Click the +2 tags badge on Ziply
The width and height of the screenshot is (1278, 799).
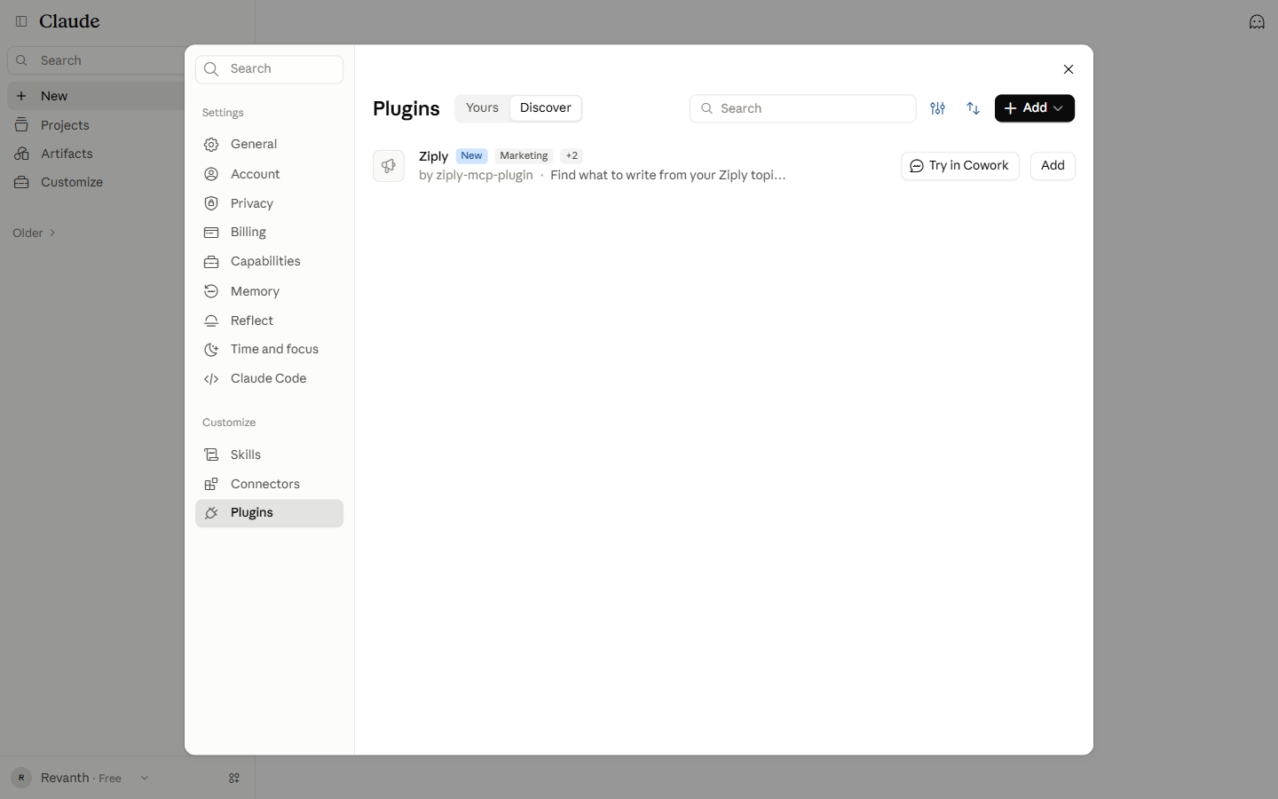tap(572, 155)
